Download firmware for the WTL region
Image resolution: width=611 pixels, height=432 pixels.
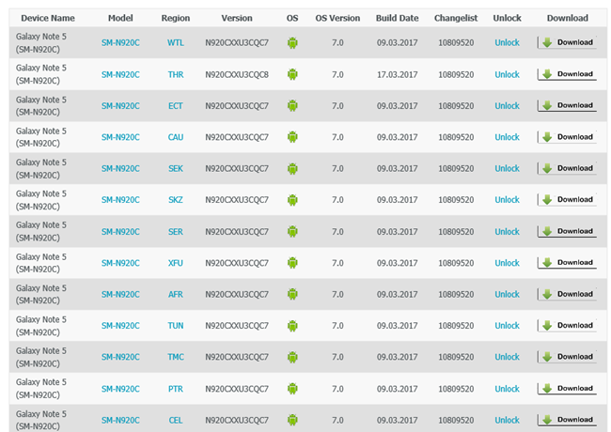(x=567, y=43)
